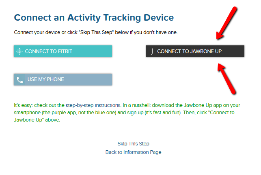The image size is (261, 175).
Task: Select the Use My Phone button
Action: (x=63, y=79)
